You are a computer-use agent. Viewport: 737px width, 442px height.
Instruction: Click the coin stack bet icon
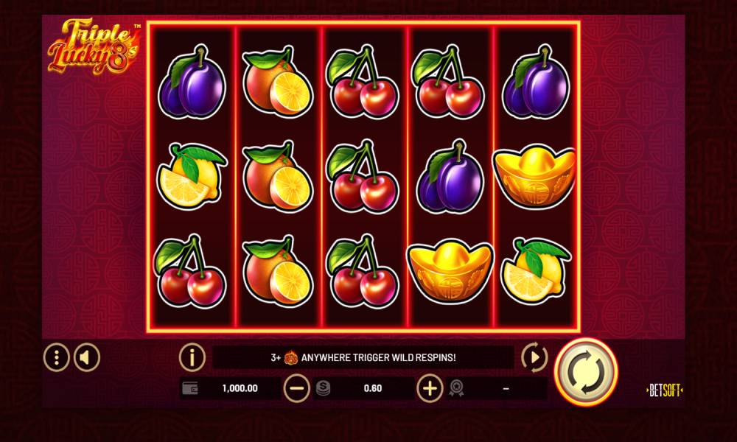tap(324, 388)
